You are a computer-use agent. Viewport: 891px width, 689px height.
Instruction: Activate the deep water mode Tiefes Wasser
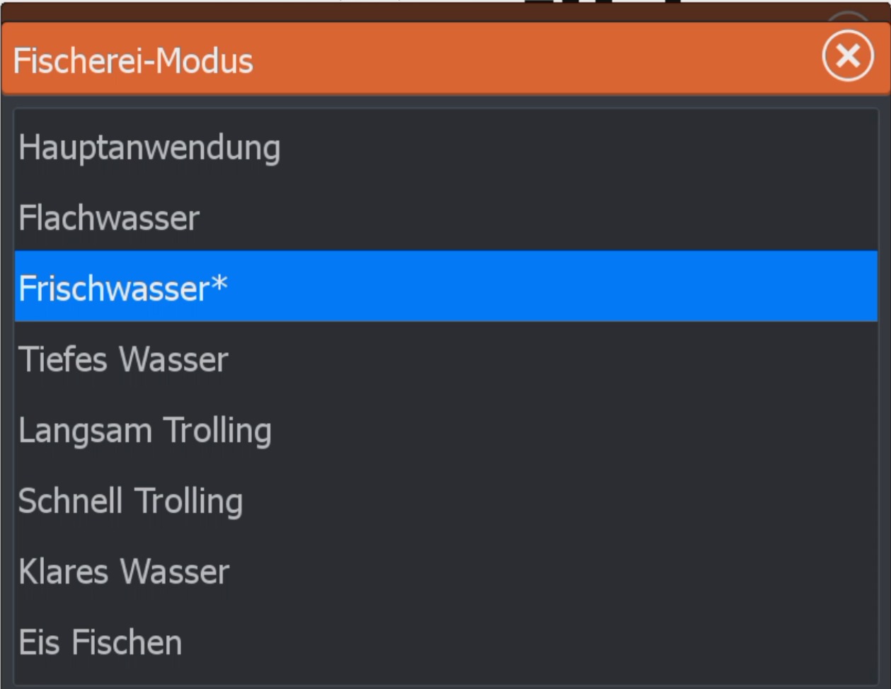click(x=123, y=359)
